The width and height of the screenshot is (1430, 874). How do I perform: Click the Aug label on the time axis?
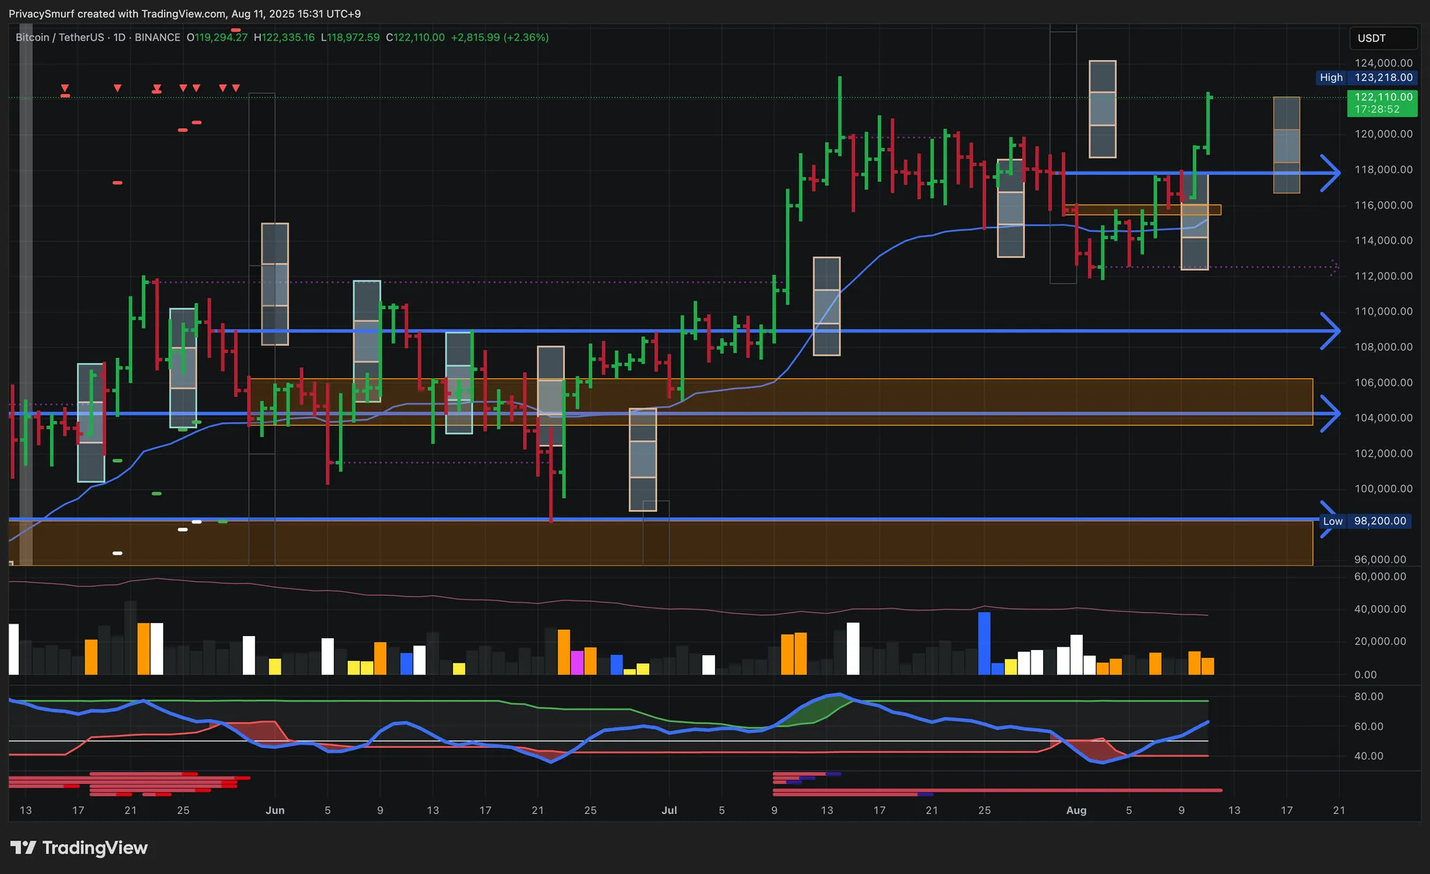click(x=1076, y=810)
